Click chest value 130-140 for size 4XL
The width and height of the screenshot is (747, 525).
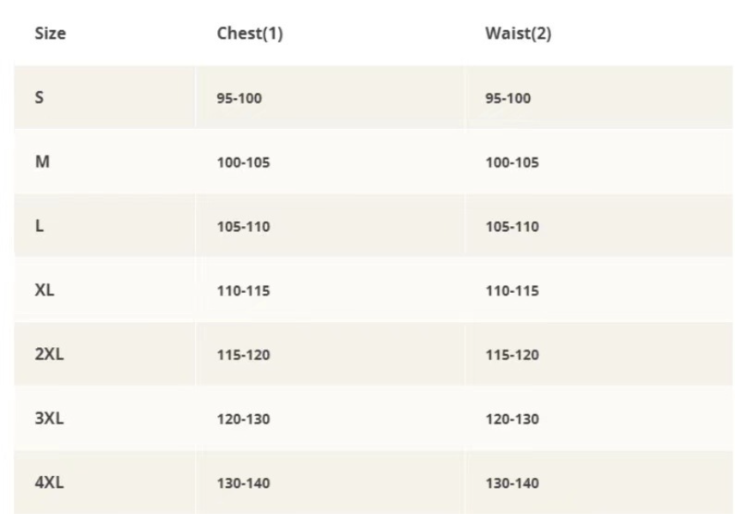click(x=243, y=484)
